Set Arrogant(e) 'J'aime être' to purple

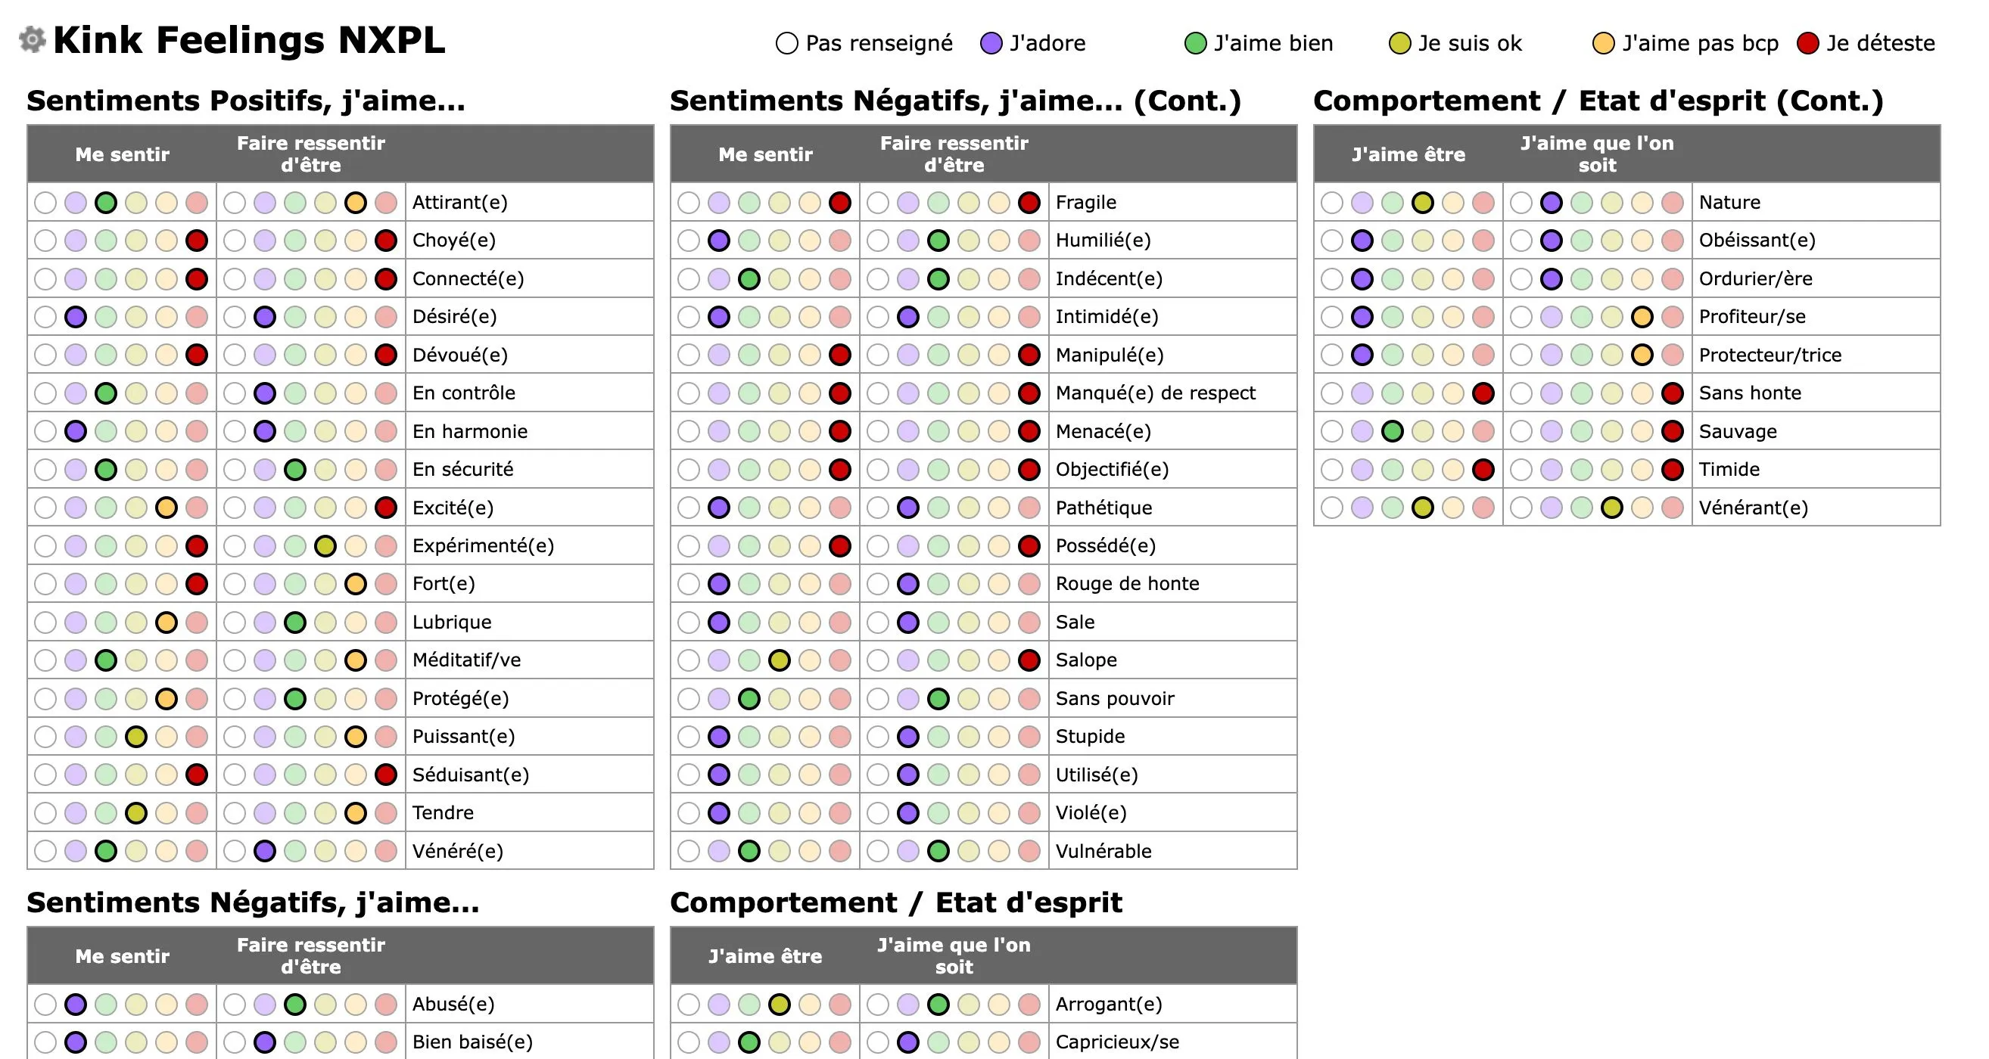click(719, 1005)
